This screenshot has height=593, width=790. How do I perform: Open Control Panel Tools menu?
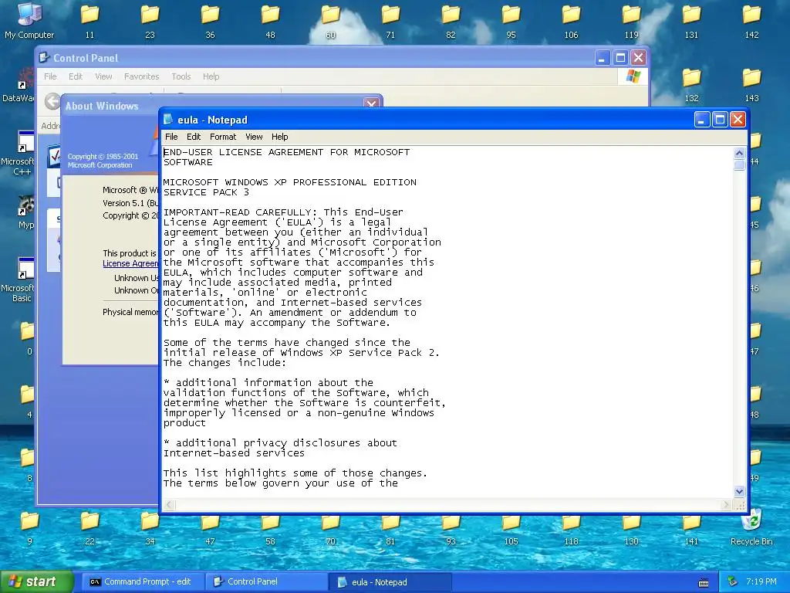point(181,76)
